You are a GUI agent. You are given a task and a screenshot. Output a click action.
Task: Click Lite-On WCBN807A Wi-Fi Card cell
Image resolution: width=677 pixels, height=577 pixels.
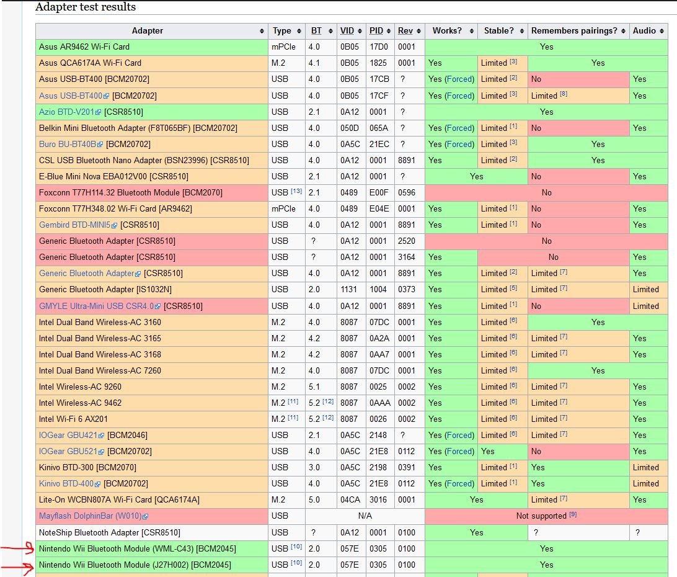point(151,499)
